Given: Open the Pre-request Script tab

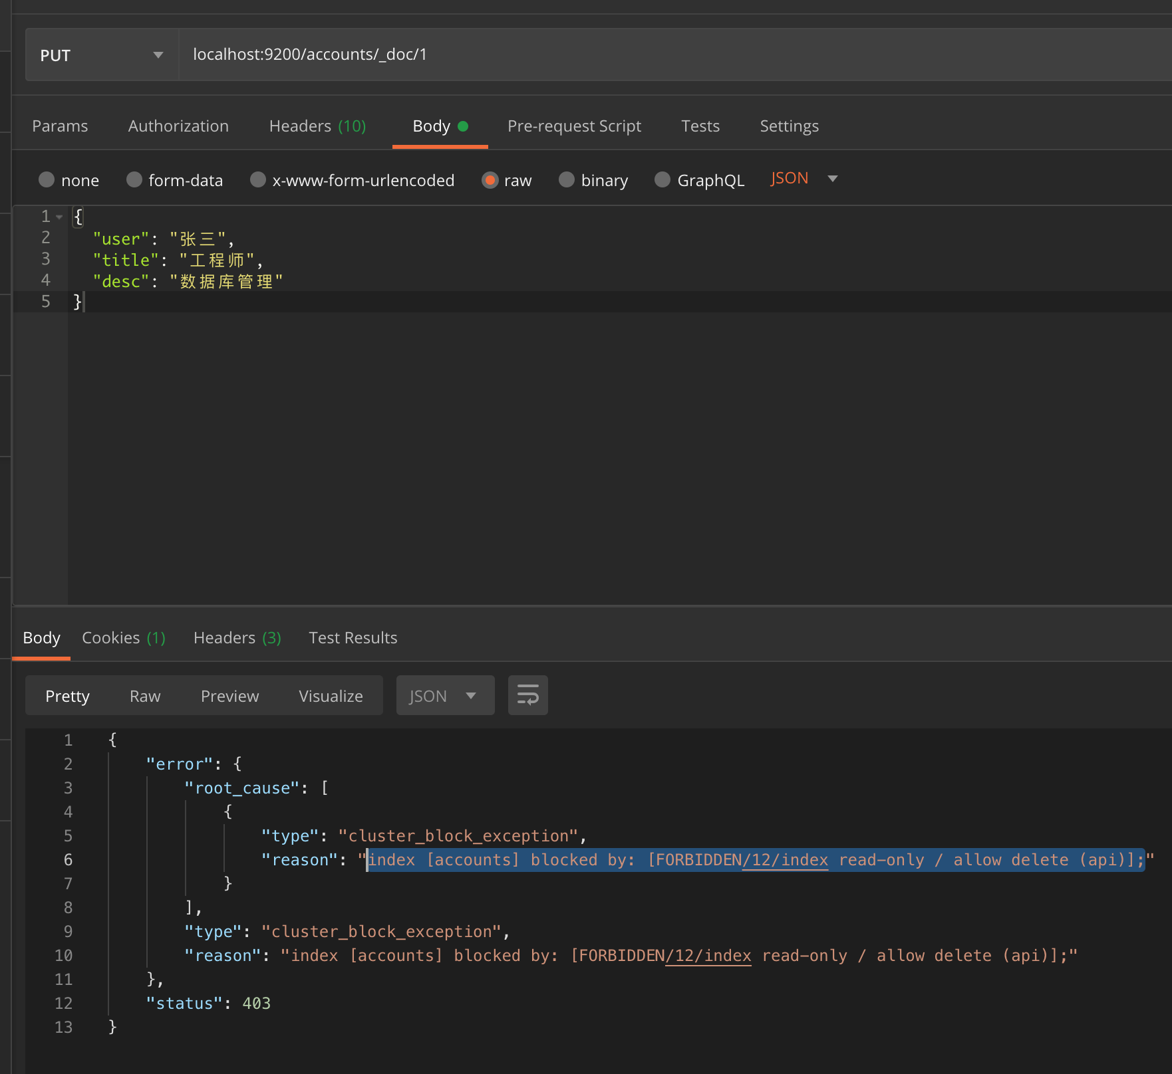Looking at the screenshot, I should coord(574,126).
